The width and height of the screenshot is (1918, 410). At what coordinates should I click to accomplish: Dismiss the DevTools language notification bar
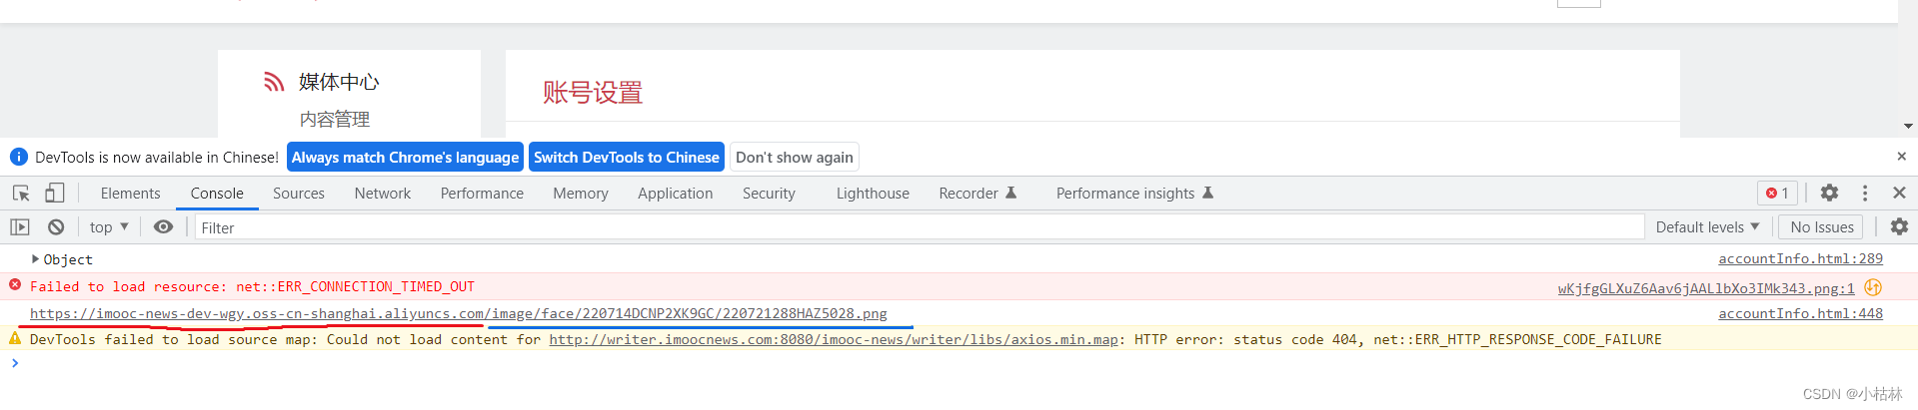(x=1901, y=157)
